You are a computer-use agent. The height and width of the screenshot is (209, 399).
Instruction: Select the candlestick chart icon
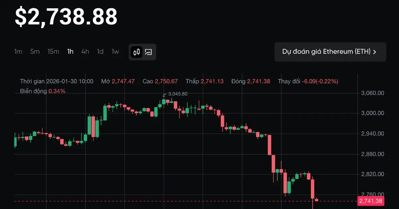(136, 52)
